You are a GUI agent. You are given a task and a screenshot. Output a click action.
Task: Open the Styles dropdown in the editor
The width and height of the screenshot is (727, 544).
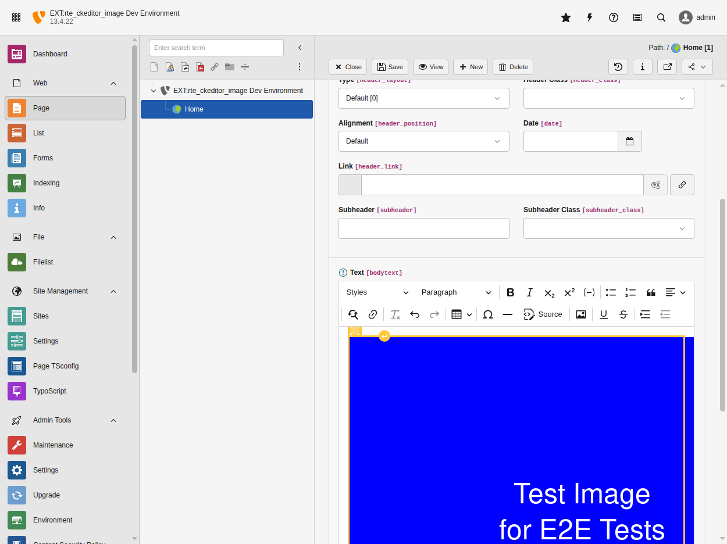(x=376, y=292)
